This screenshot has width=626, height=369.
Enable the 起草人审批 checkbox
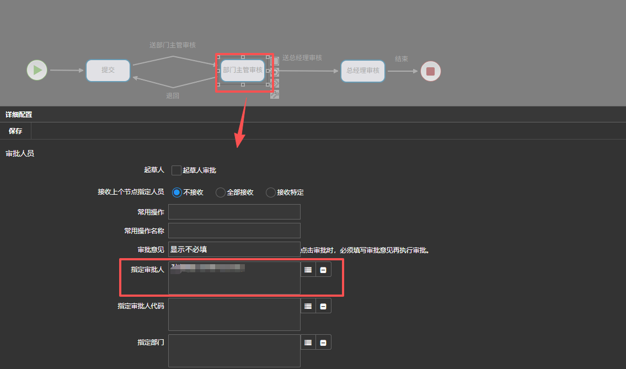pyautogui.click(x=176, y=170)
